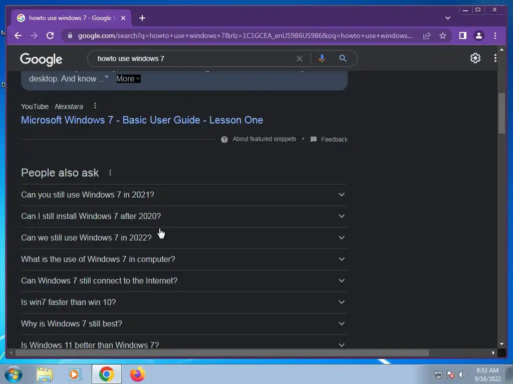Open Google quick settings gear
513x384 pixels.
click(x=475, y=58)
